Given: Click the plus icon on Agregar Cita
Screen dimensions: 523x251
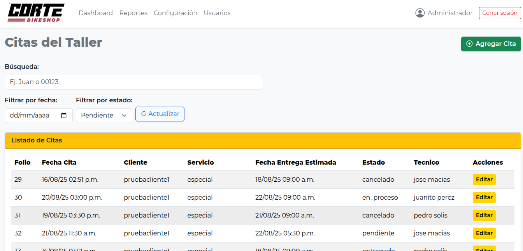Looking at the screenshot, I should [469, 44].
